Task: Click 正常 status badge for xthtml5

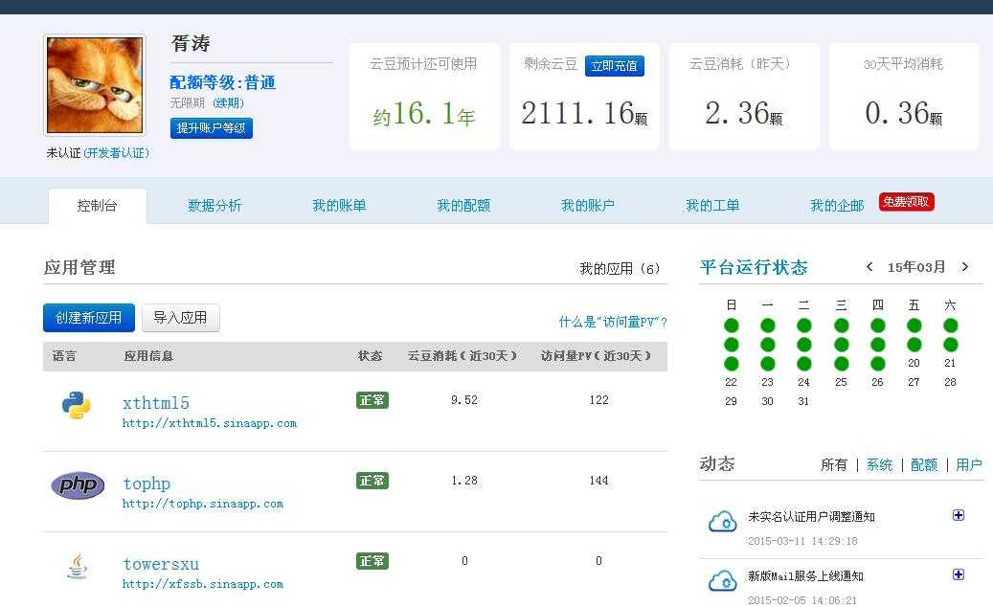Action: [x=372, y=400]
